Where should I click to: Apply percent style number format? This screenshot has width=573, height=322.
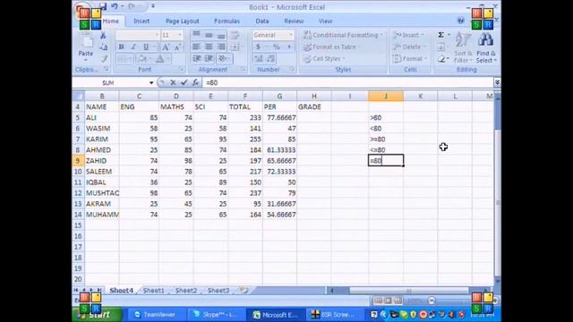(x=277, y=47)
